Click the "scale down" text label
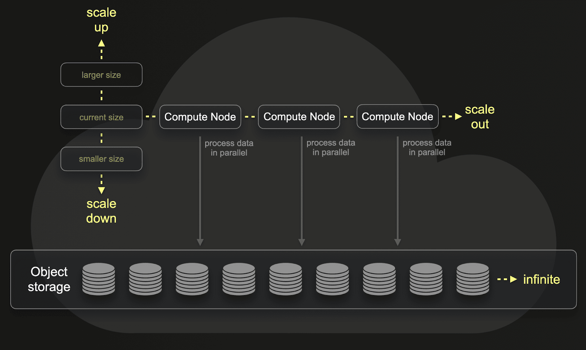This screenshot has height=350, width=586. [101, 211]
